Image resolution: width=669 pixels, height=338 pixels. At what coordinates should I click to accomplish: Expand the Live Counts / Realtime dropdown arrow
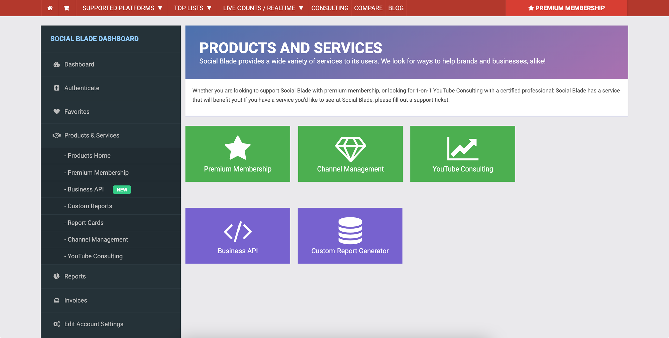(x=301, y=8)
